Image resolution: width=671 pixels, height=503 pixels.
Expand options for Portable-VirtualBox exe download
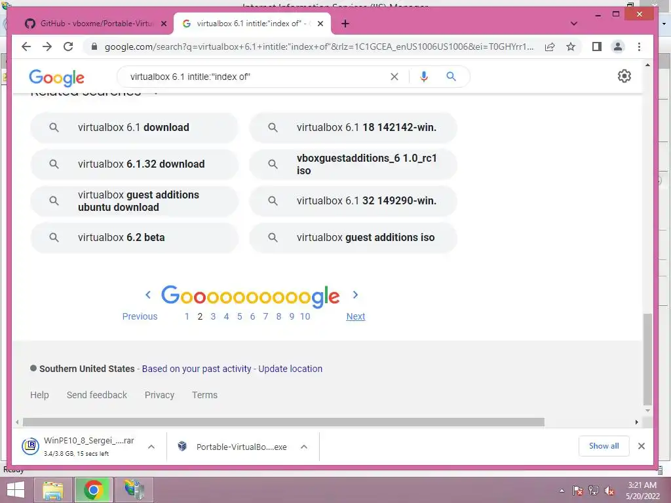(x=304, y=447)
